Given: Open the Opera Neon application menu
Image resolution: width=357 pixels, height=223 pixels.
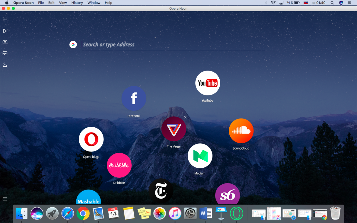Looking at the screenshot, I should coord(24,3).
